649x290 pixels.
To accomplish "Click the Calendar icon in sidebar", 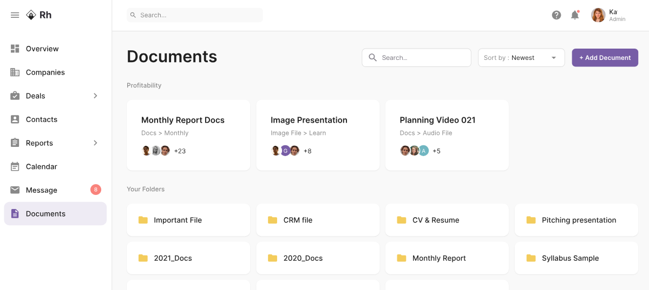I will click(15, 167).
